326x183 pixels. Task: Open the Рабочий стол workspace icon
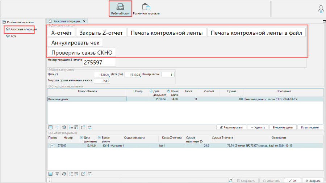point(120,9)
